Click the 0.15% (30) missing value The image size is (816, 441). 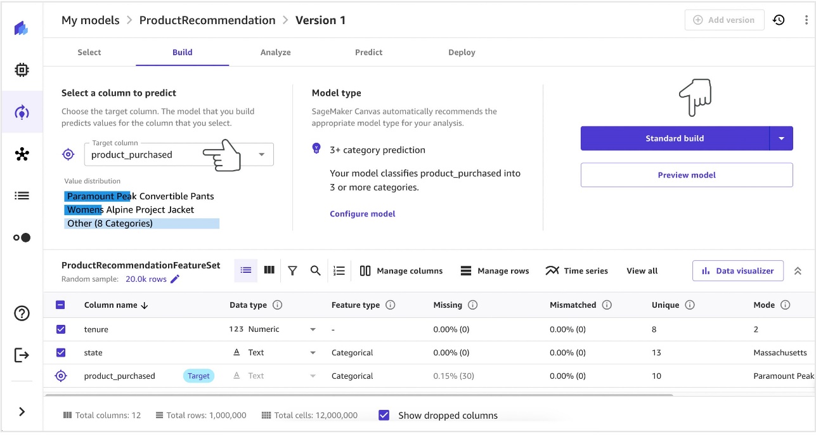(454, 376)
